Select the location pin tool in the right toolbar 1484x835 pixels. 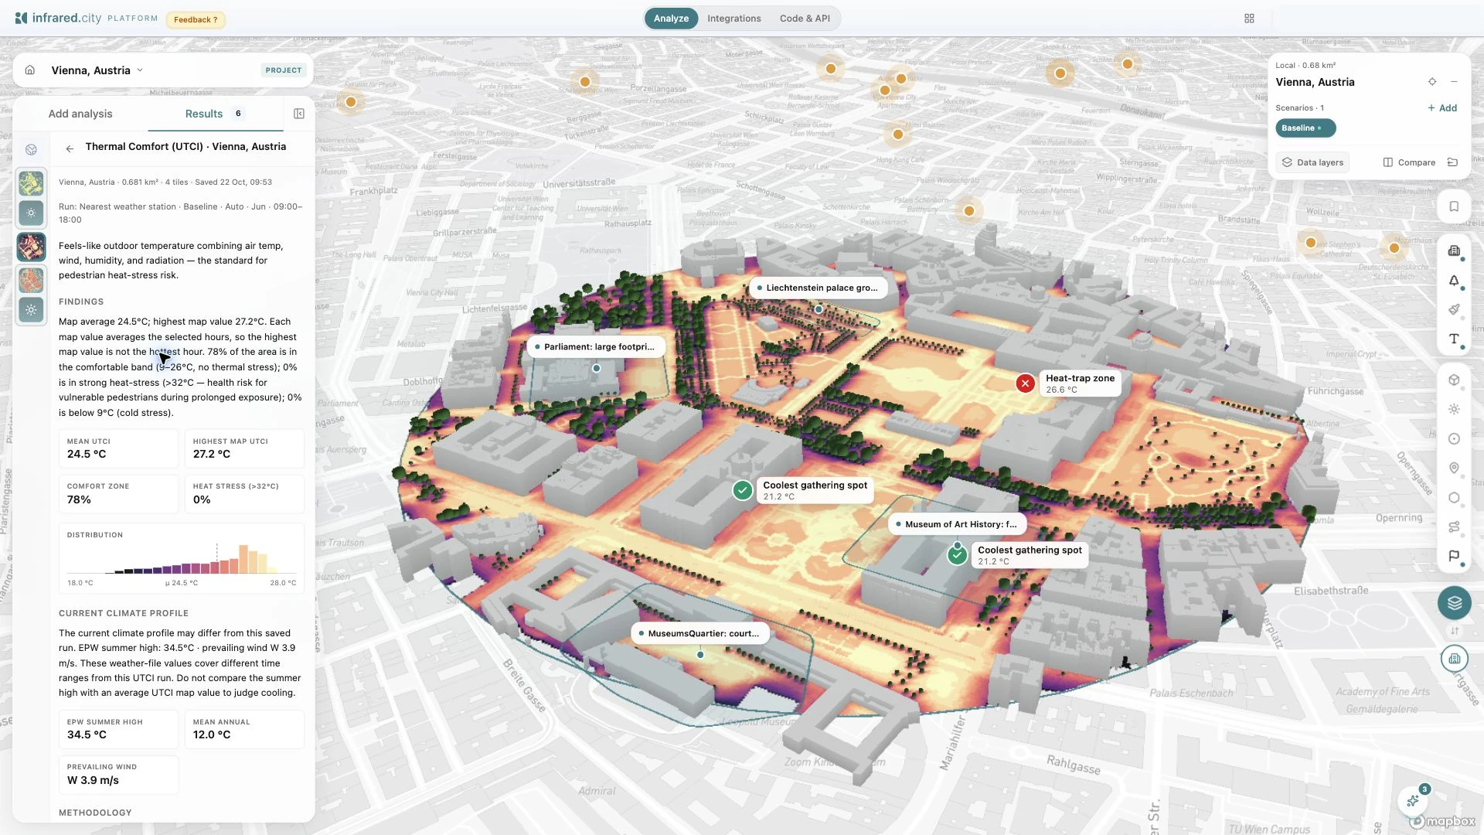coord(1454,468)
